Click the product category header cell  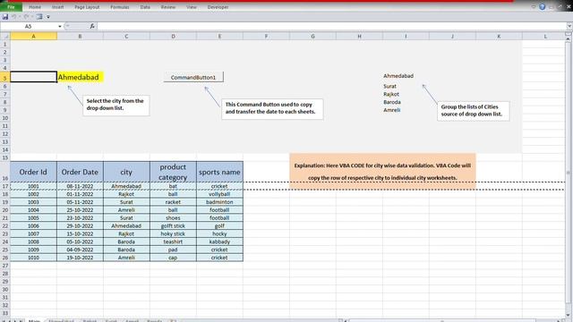[x=173, y=172]
